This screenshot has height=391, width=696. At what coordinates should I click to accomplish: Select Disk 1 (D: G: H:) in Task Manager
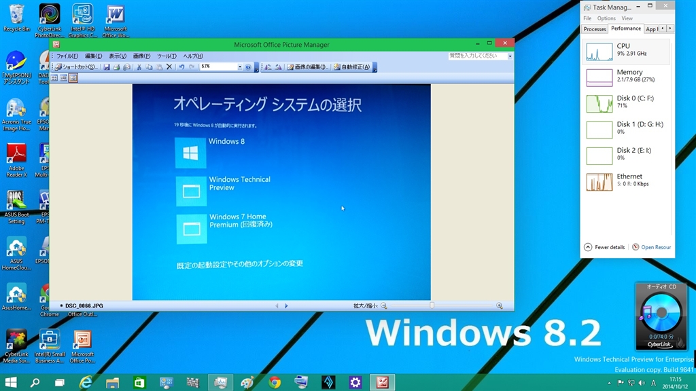click(626, 130)
